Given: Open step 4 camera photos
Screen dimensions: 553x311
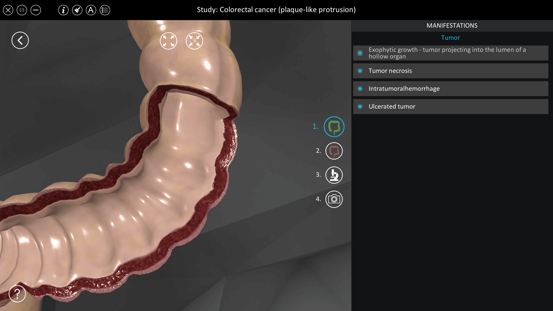Looking at the screenshot, I should point(334,199).
